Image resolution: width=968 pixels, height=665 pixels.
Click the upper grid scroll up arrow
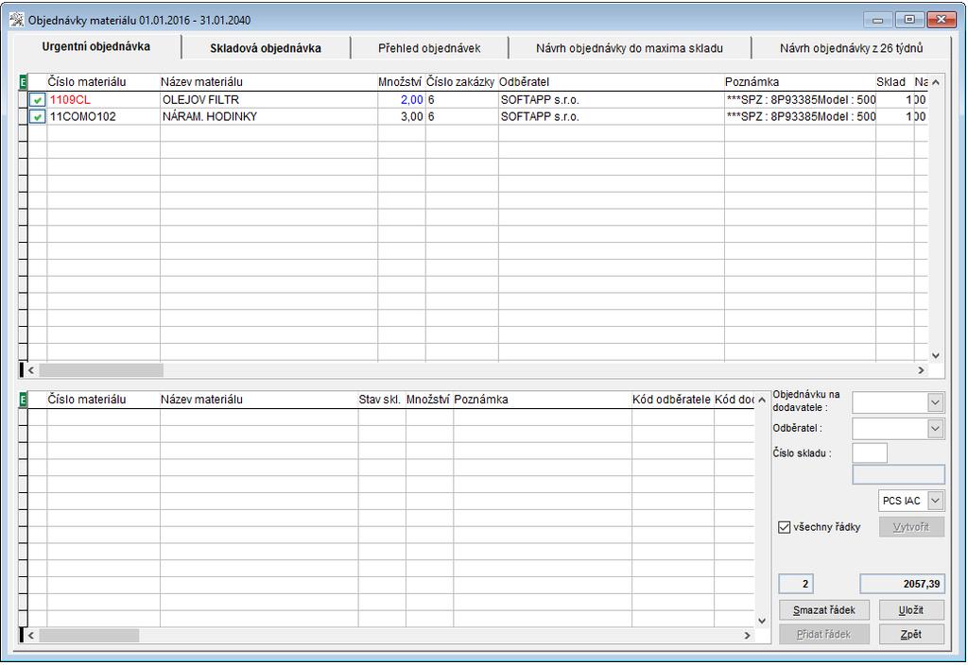935,83
